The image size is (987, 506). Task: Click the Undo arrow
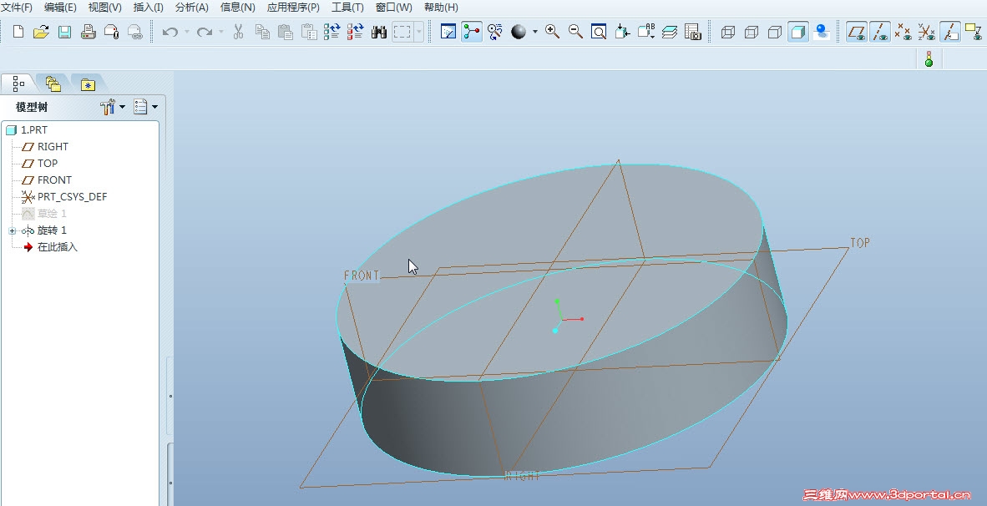coord(170,32)
